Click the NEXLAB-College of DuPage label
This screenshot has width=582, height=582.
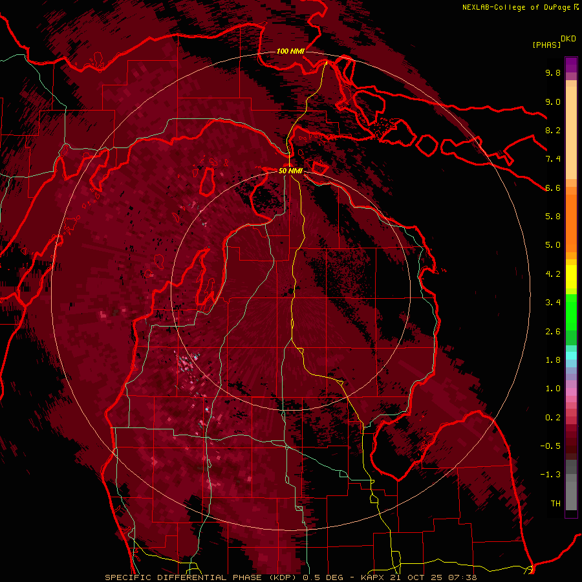517,7
